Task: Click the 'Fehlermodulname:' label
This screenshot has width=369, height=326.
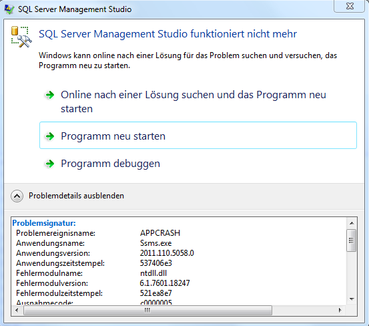Action: (49, 273)
